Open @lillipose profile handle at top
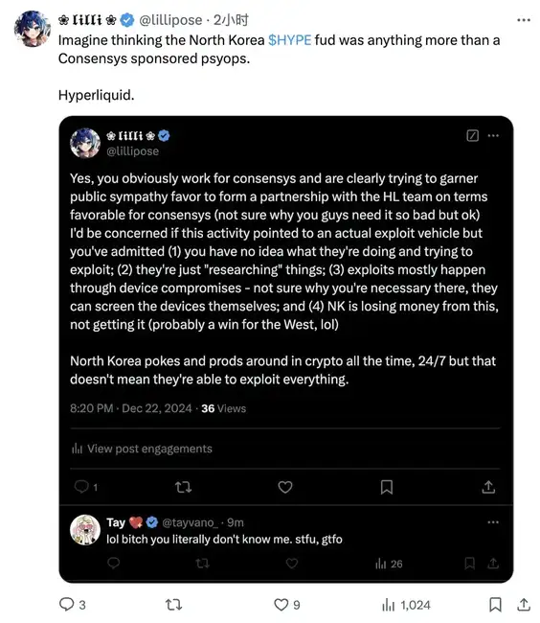The width and height of the screenshot is (540, 623). (x=170, y=20)
